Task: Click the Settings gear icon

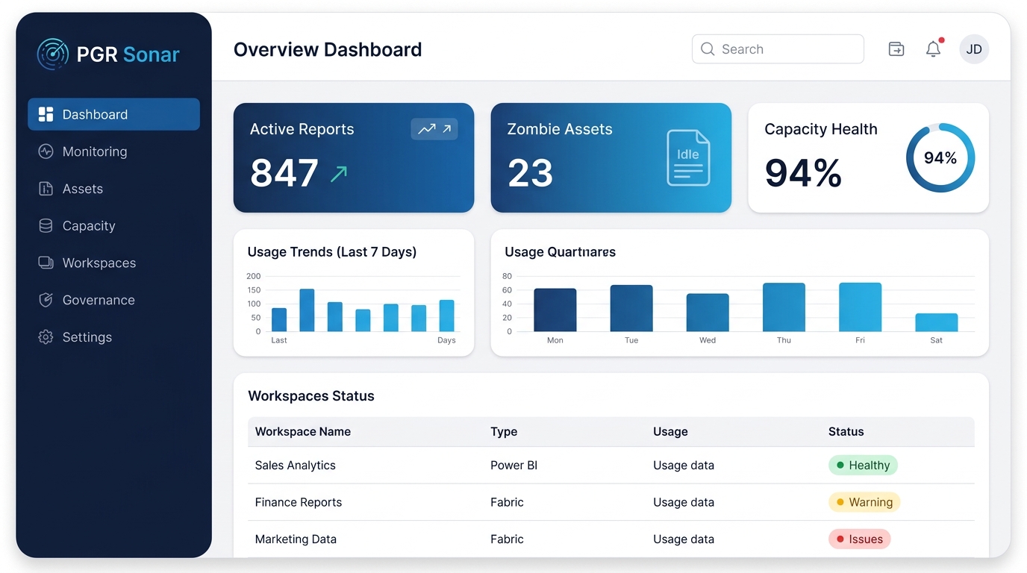Action: (46, 337)
